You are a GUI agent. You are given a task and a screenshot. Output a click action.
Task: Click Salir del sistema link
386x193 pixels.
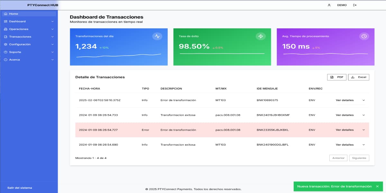coord(20,188)
